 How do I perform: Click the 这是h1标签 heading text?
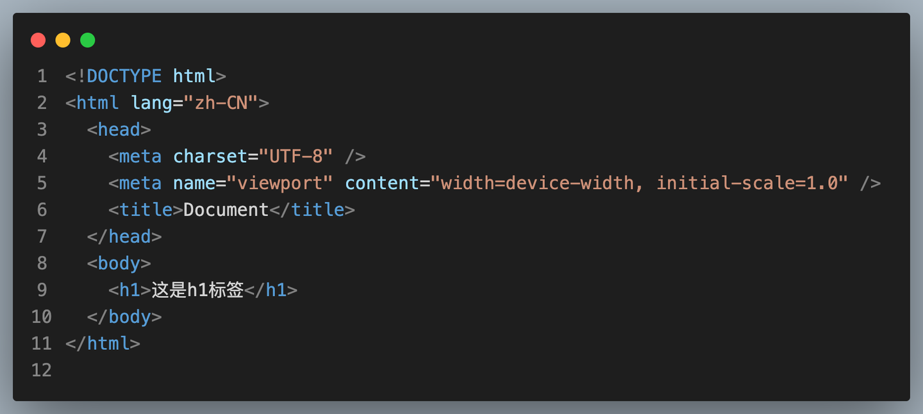[x=198, y=290]
